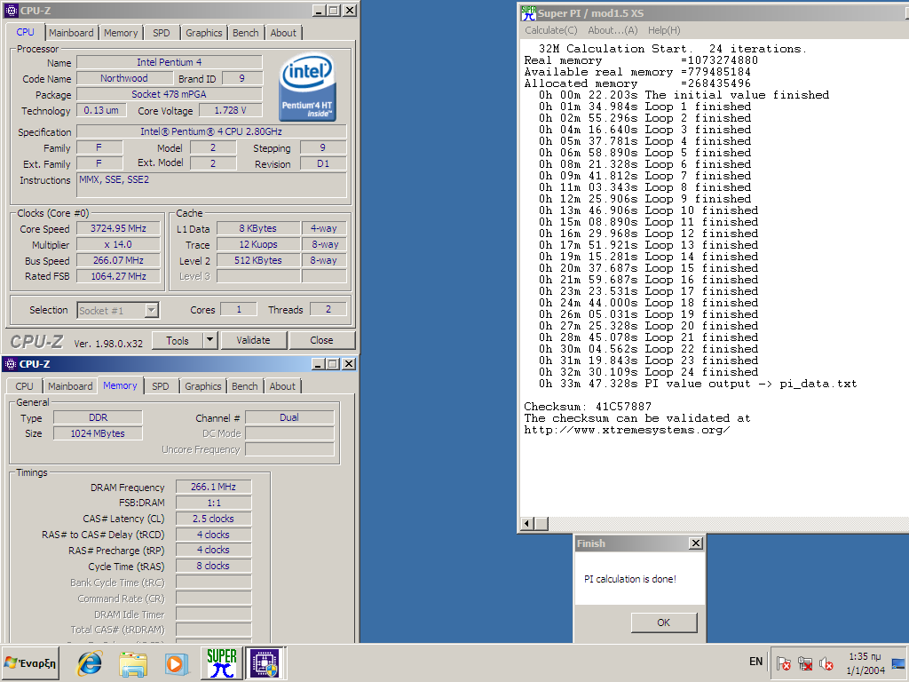Click the security alert shield tray icon
This screenshot has height=682, width=909.
click(x=783, y=663)
